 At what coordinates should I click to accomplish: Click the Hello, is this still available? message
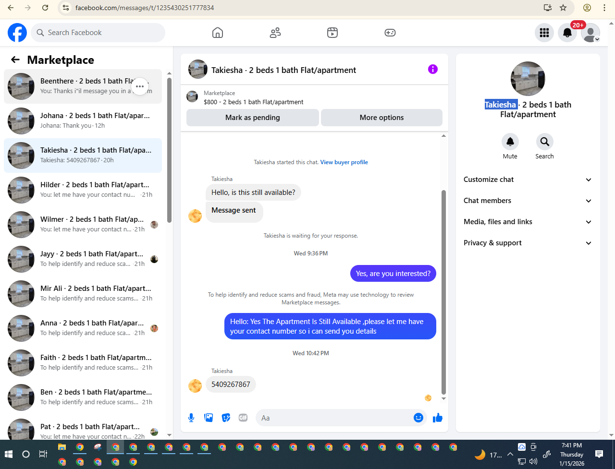pyautogui.click(x=253, y=192)
